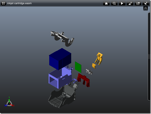
Task: Select the green circuit panel part
Action: coord(78,67)
